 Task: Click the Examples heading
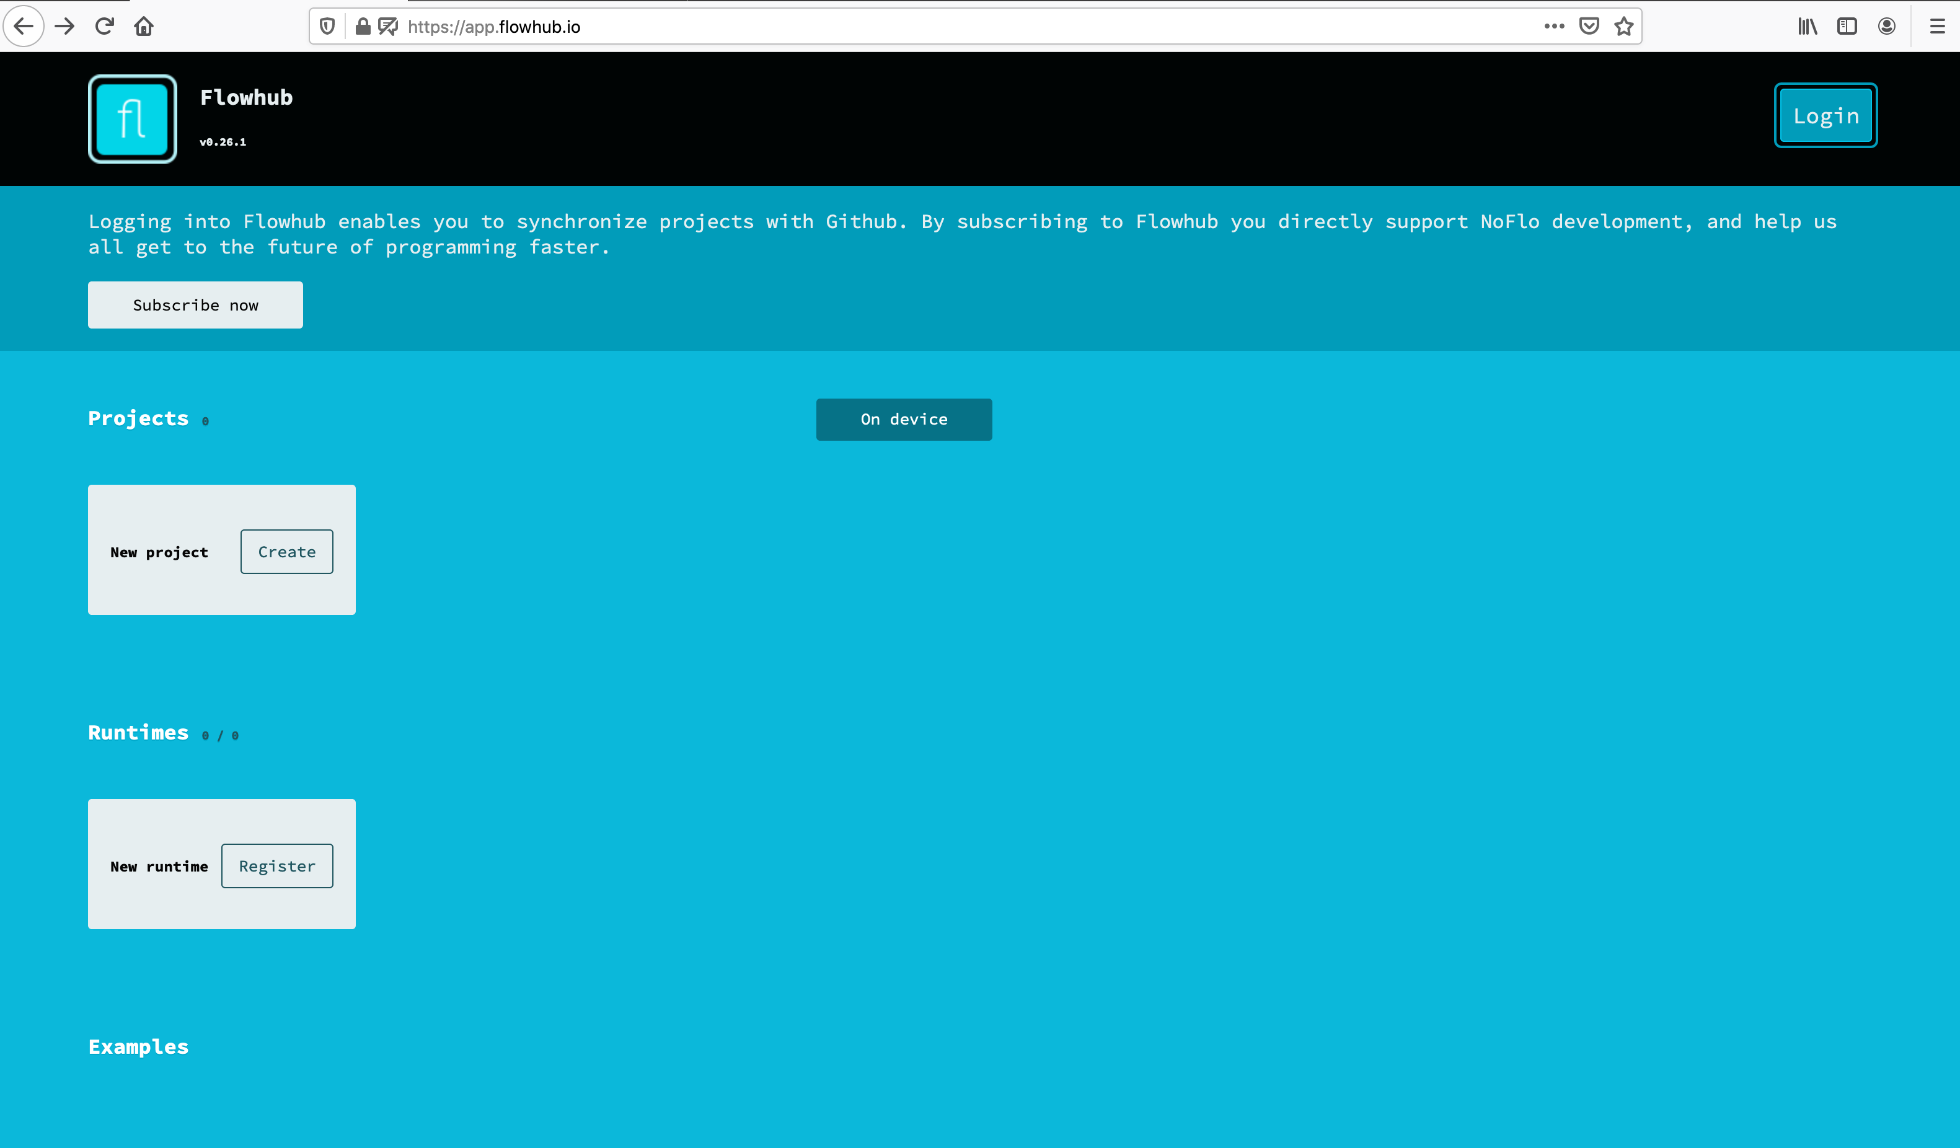138,1047
